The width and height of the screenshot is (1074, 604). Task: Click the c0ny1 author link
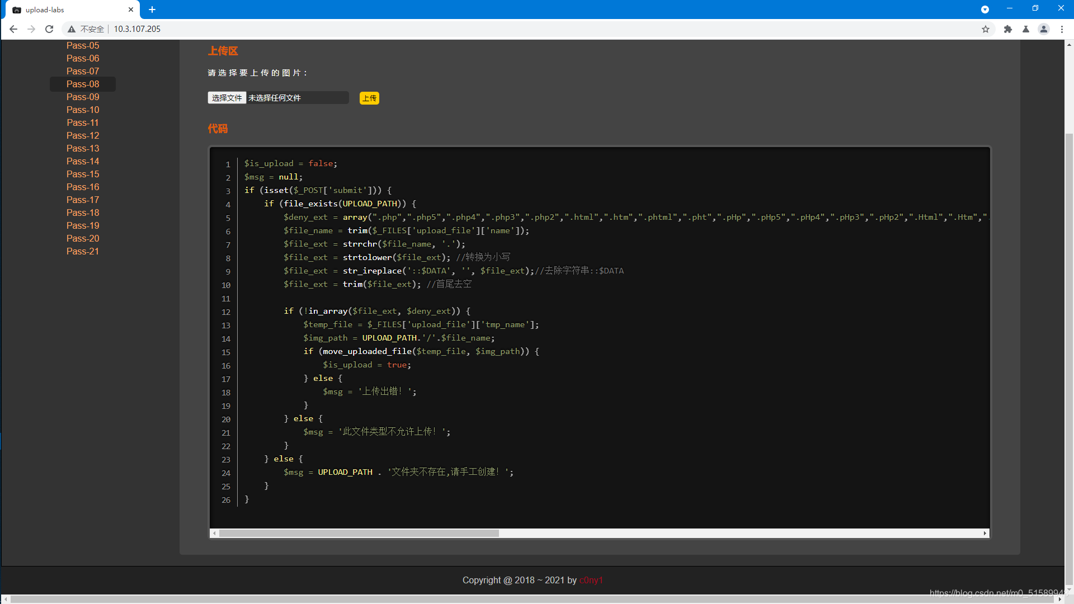[x=591, y=580]
